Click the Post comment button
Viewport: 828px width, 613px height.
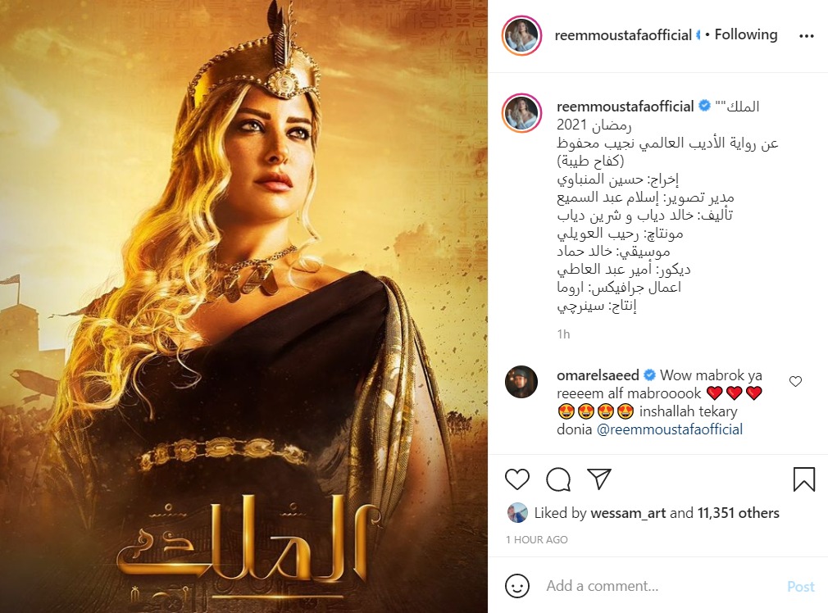click(x=801, y=587)
